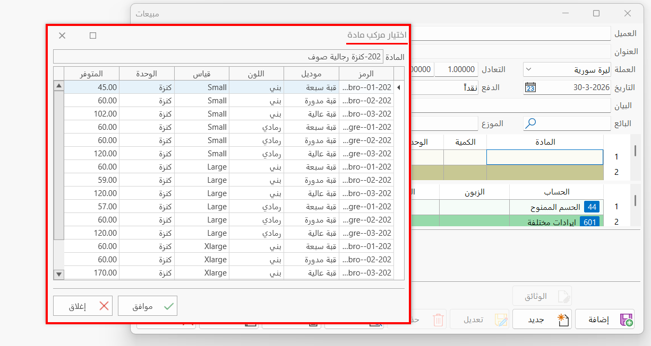The image size is (651, 346).
Task: Sort by اللون column header
Action: [x=256, y=73]
